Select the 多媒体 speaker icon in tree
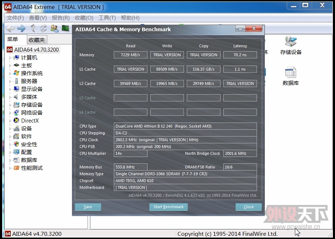Screen dimensions: 335x239 click(x=16, y=97)
